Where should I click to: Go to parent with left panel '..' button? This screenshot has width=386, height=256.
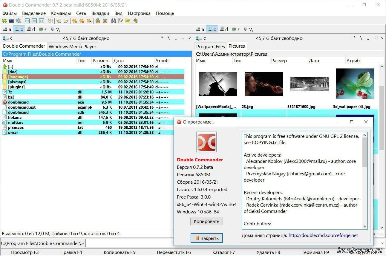[x=176, y=38]
